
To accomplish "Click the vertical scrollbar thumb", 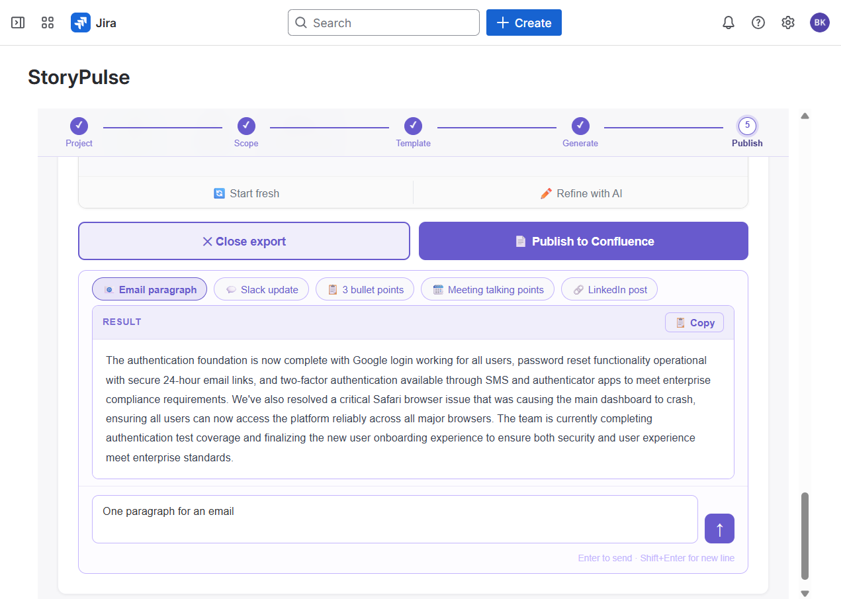I will pyautogui.click(x=805, y=536).
